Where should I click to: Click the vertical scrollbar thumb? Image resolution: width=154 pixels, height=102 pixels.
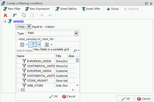pos(78,60)
